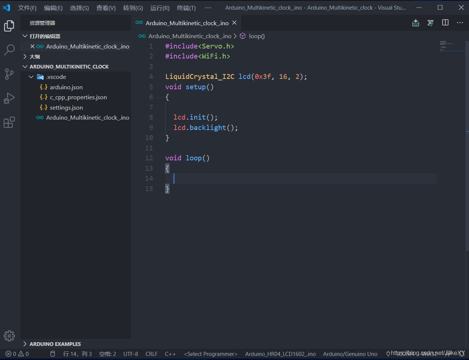469x360 pixels.
Task: Click the Select Programmer status item
Action: tap(211, 354)
